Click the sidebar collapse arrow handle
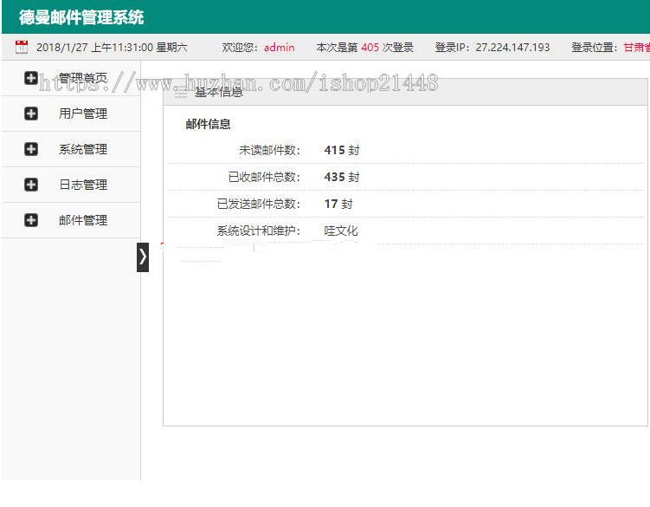This screenshot has height=507, width=650. (x=143, y=257)
